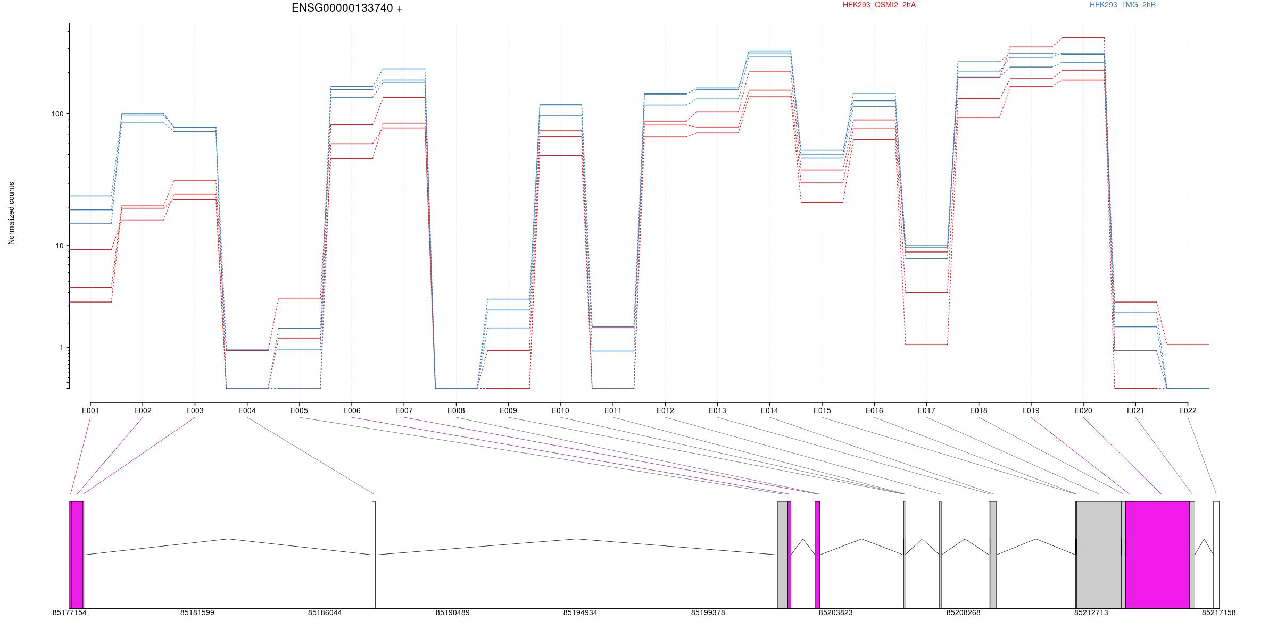Click genomic coordinate 85212713
This screenshot has height=638, width=1277.
pos(1091,612)
